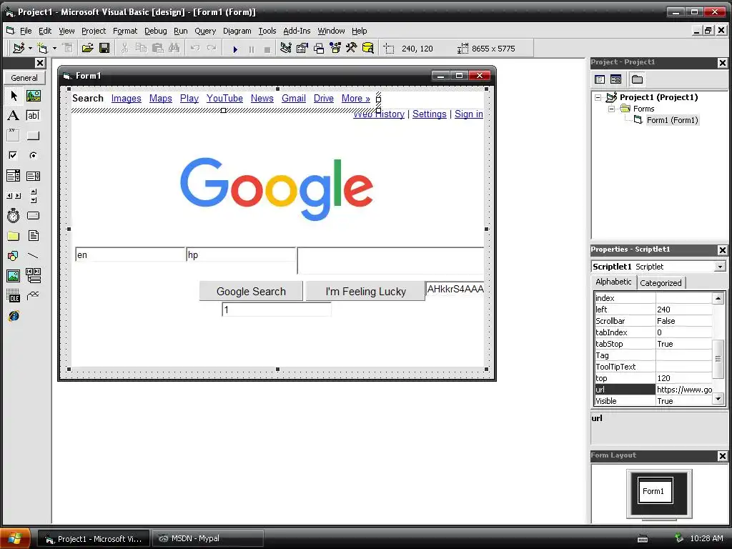
Task: Select the Line control tool
Action: [33, 256]
